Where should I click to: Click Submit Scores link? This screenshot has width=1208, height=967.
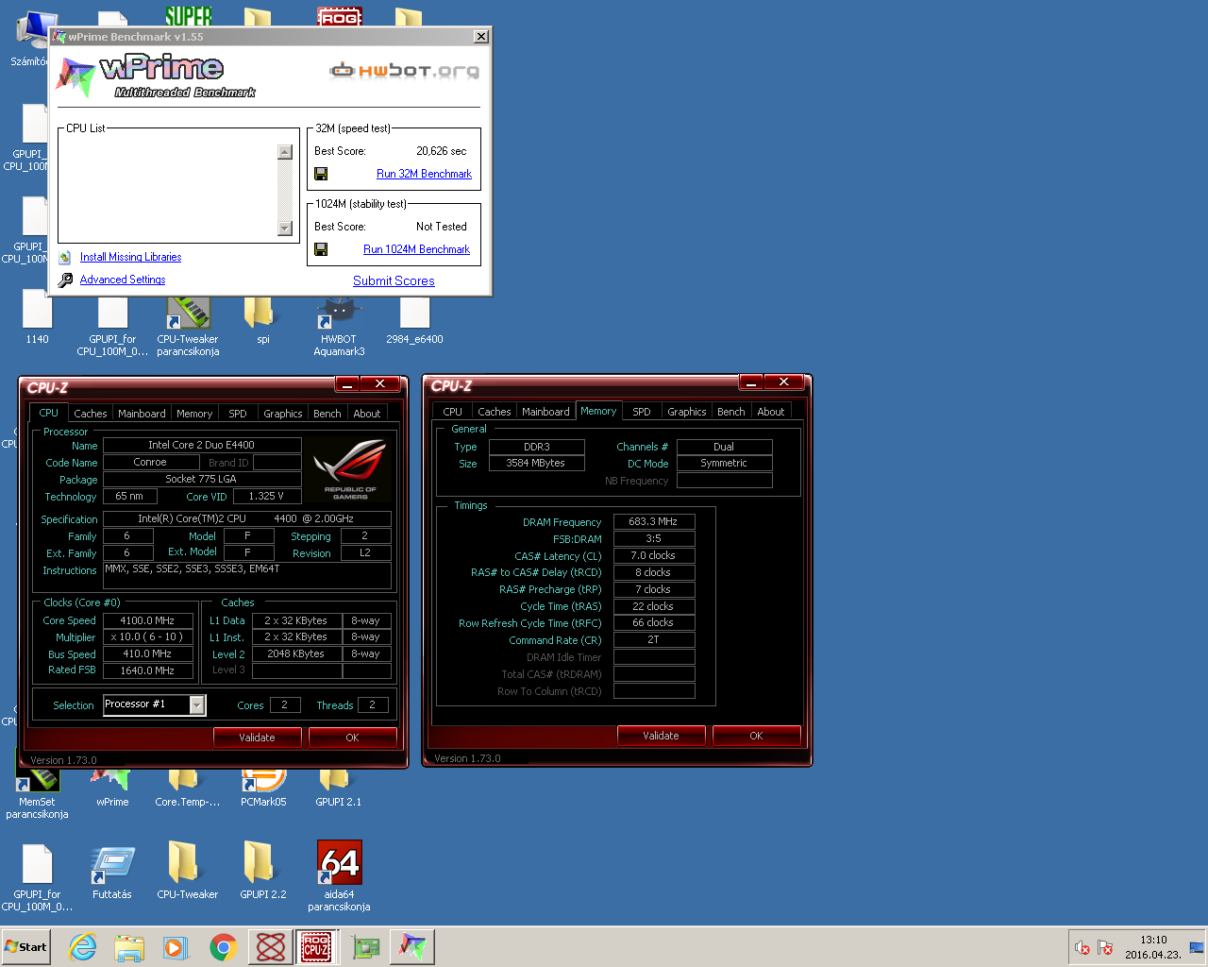point(394,281)
